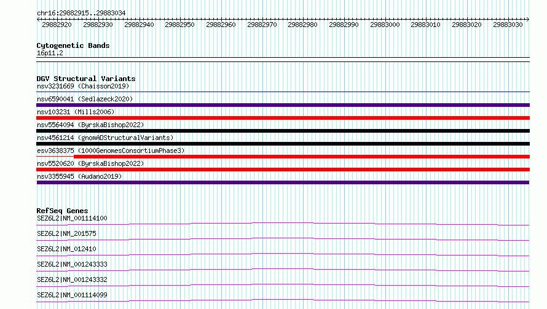Open the RefSeq Genes track heading
This screenshot has height=309, width=547.
(62, 211)
